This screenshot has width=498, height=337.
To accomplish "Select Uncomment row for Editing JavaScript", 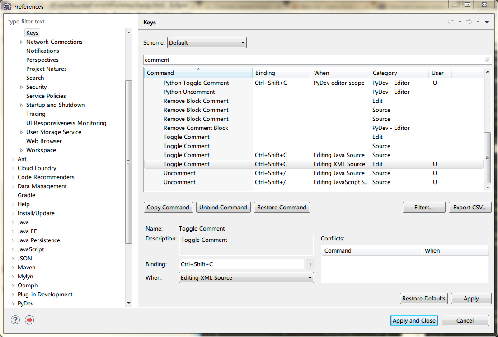I will point(314,182).
